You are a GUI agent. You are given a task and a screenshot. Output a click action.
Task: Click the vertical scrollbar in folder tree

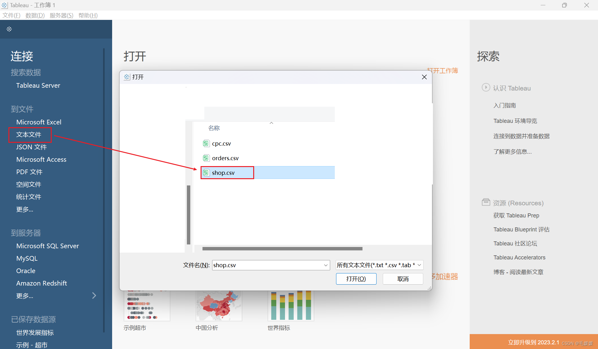coord(188,215)
